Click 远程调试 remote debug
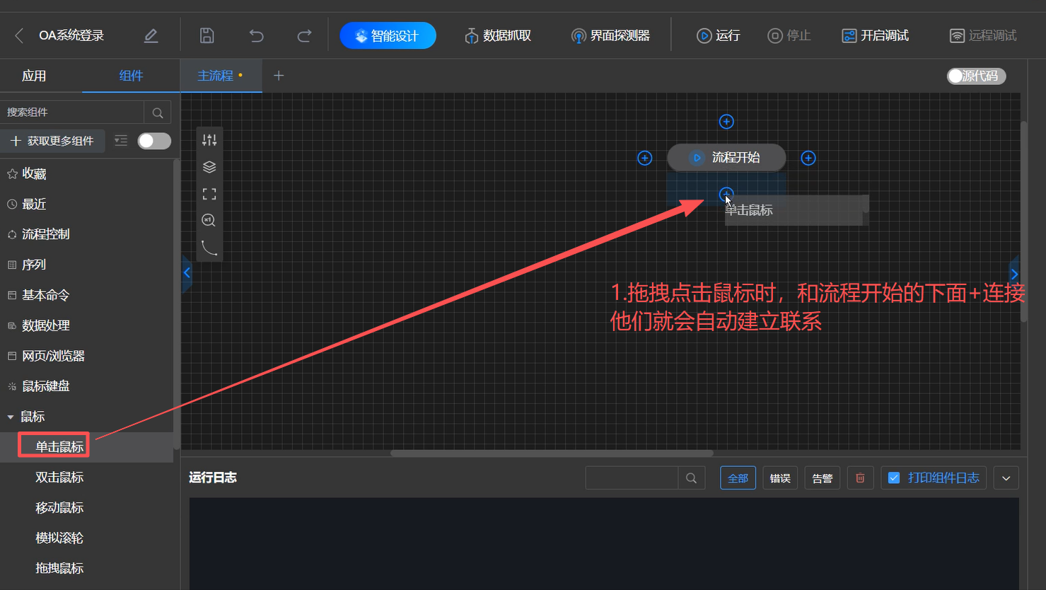This screenshot has width=1046, height=590. (x=983, y=35)
